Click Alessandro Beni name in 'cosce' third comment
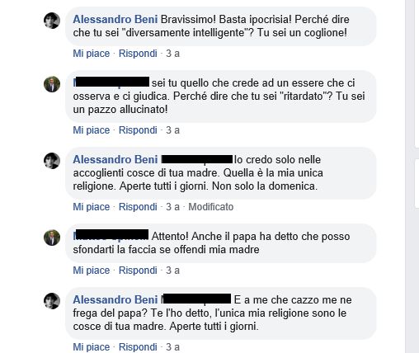The width and height of the screenshot is (419, 353). [115, 160]
